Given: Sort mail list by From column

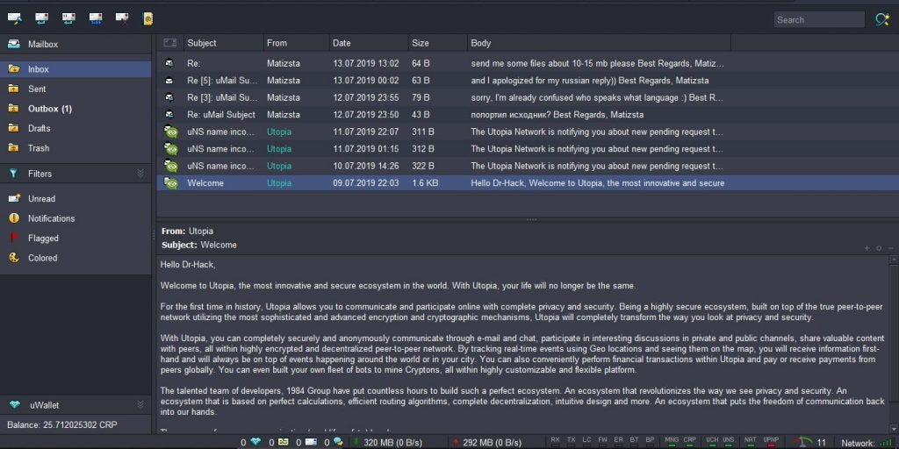Looking at the screenshot, I should 297,43.
